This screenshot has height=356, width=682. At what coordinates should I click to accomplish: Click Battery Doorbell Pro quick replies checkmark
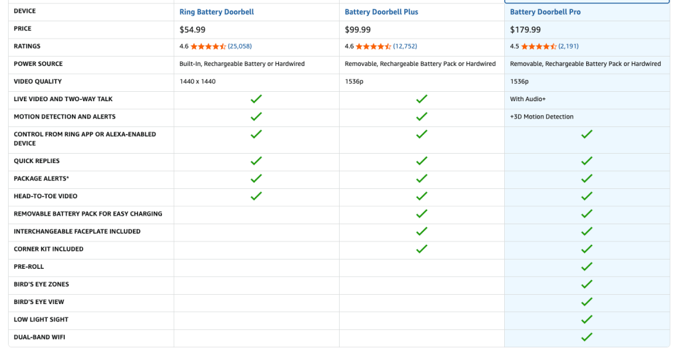pyautogui.click(x=586, y=161)
